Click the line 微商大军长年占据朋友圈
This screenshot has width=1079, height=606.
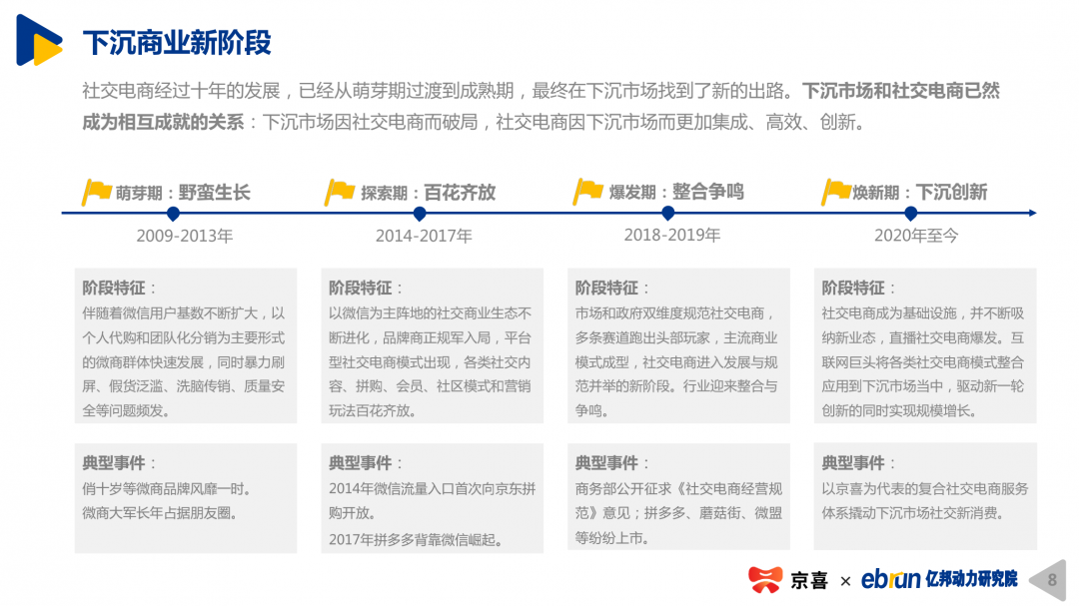coord(160,513)
